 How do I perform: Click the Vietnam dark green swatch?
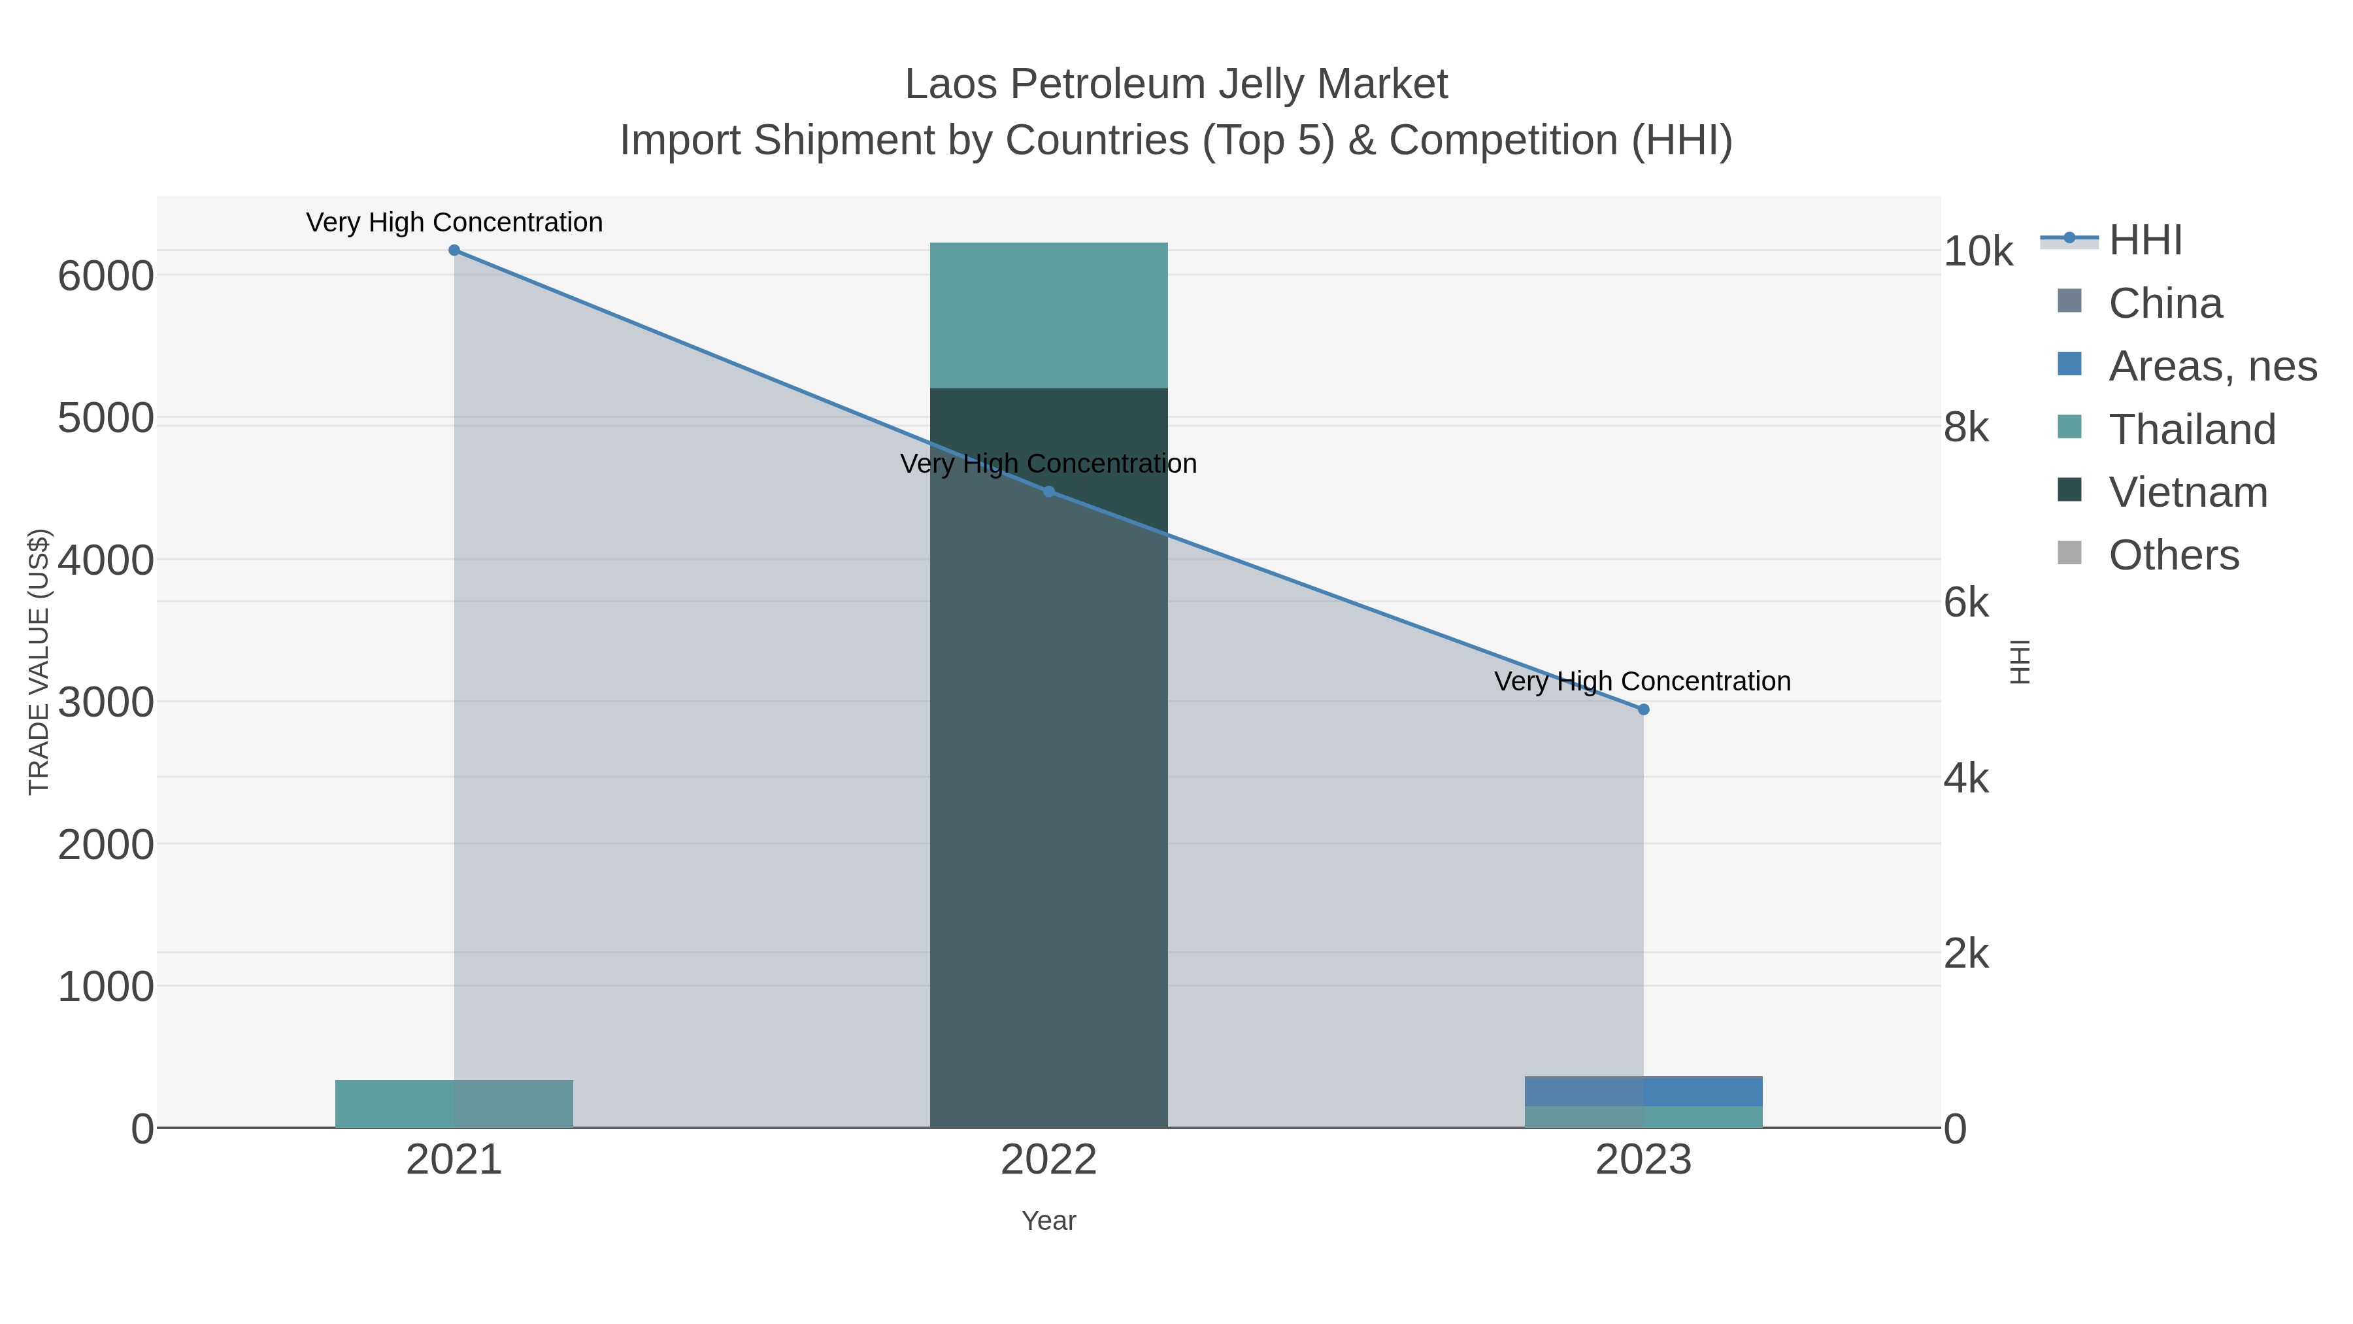tap(2070, 490)
